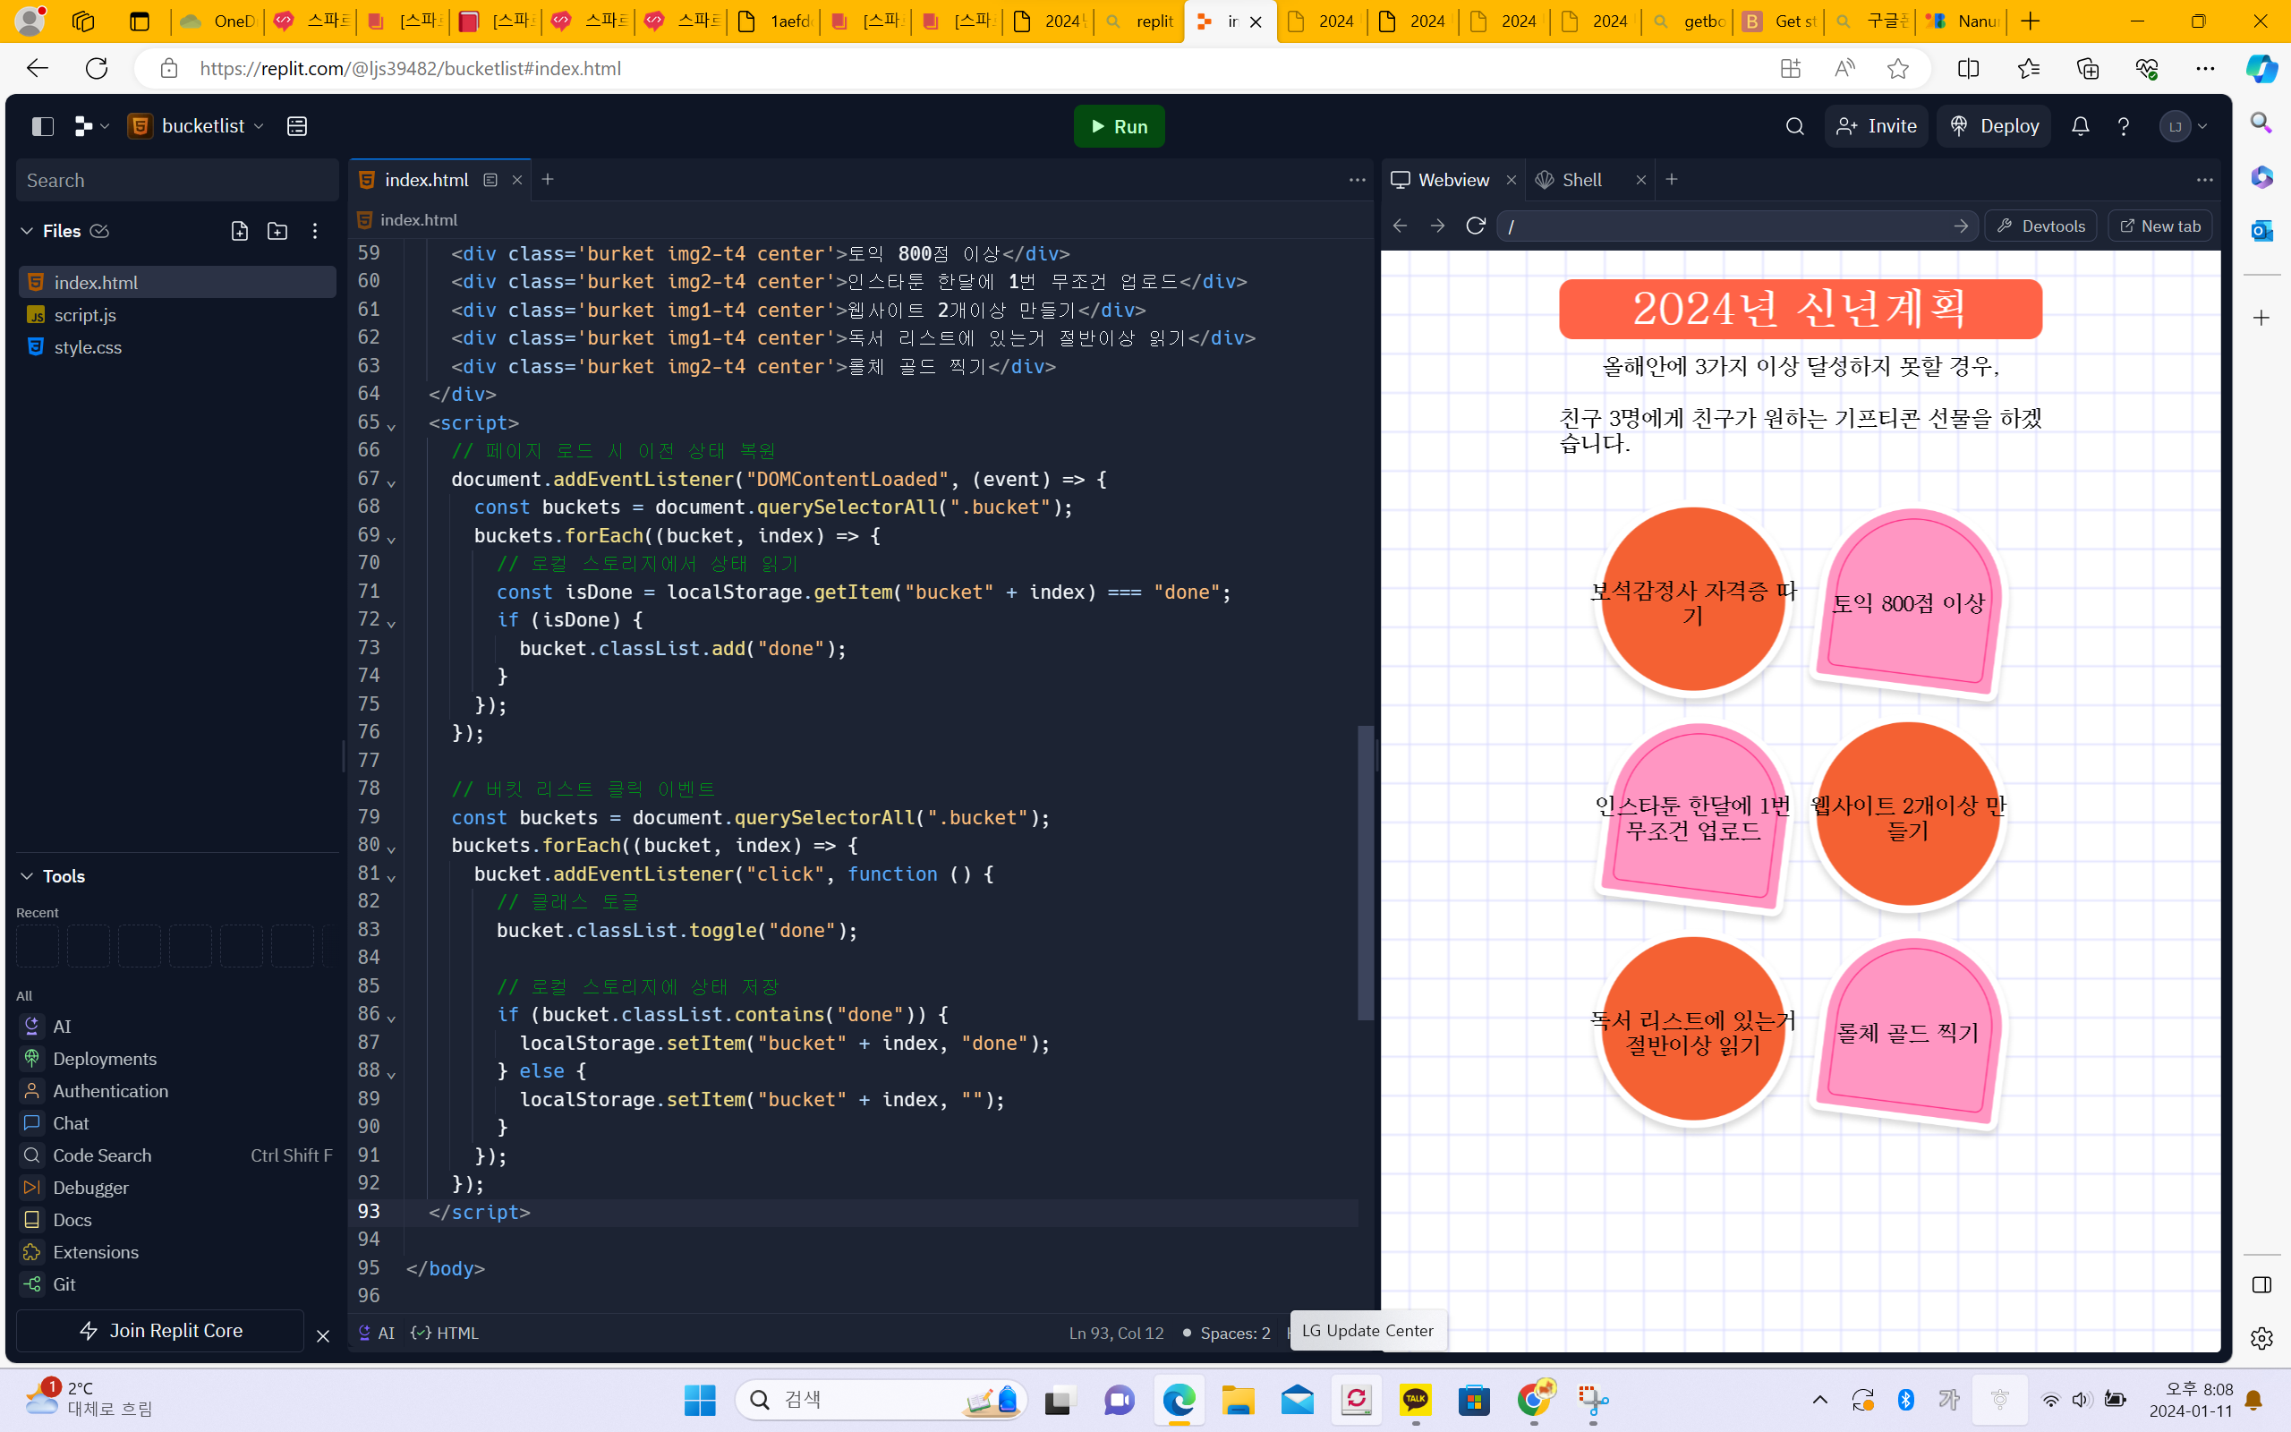Open the Replit help question mark
2291x1432 pixels.
(2124, 126)
